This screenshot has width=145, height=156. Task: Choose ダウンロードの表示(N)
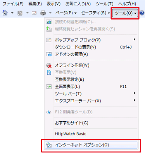pos(76,47)
